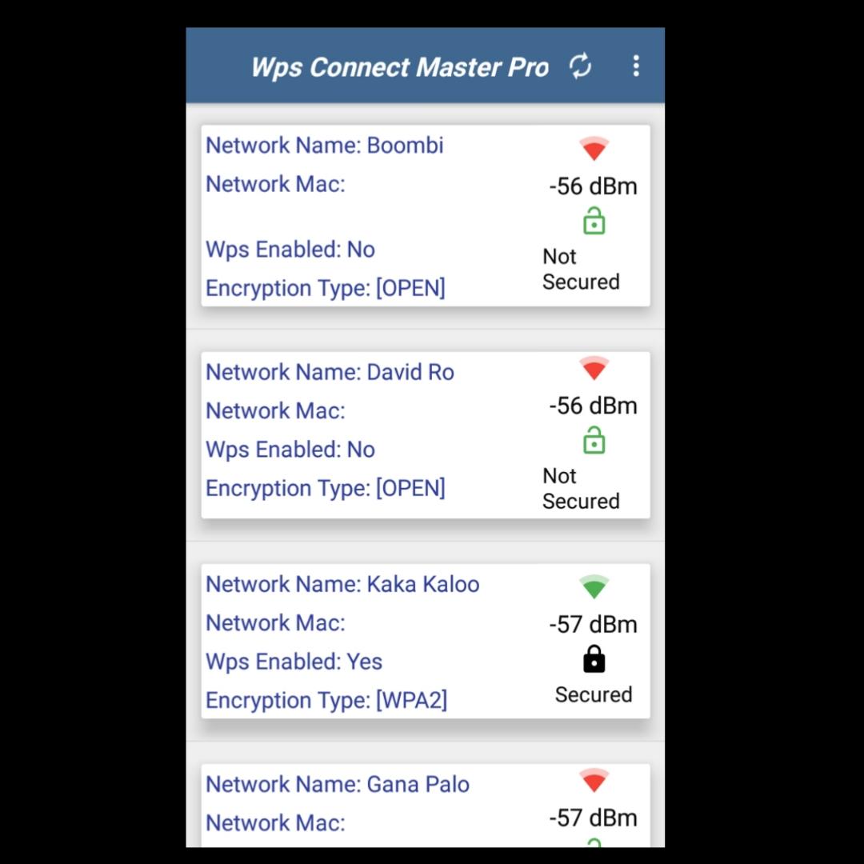Tap the black locked padlock for Kaka Kaloo
The image size is (864, 864).
coord(594,659)
